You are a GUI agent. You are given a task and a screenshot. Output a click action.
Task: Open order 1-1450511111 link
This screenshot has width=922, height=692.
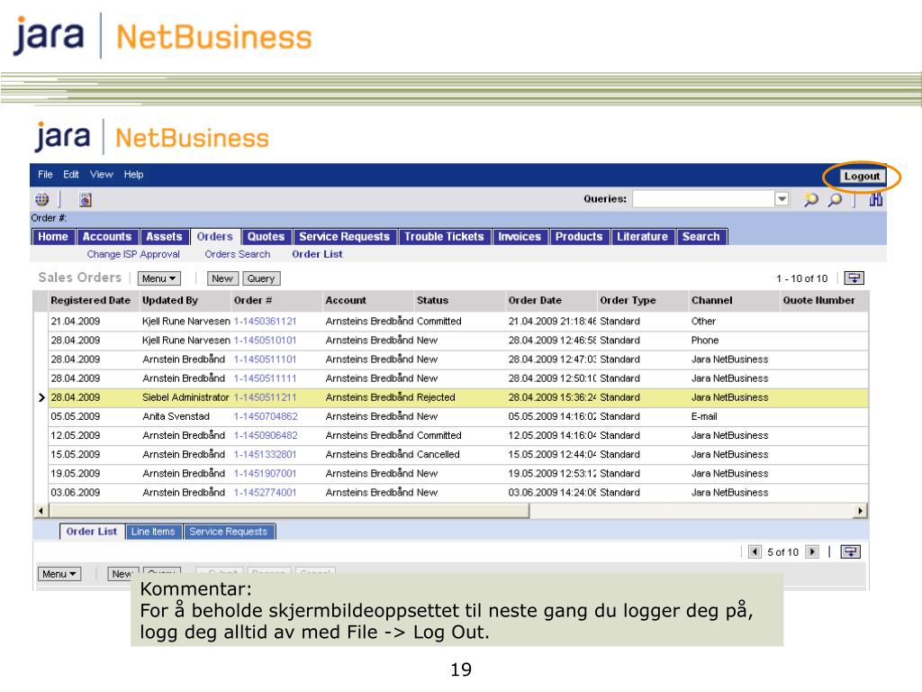pyautogui.click(x=266, y=378)
